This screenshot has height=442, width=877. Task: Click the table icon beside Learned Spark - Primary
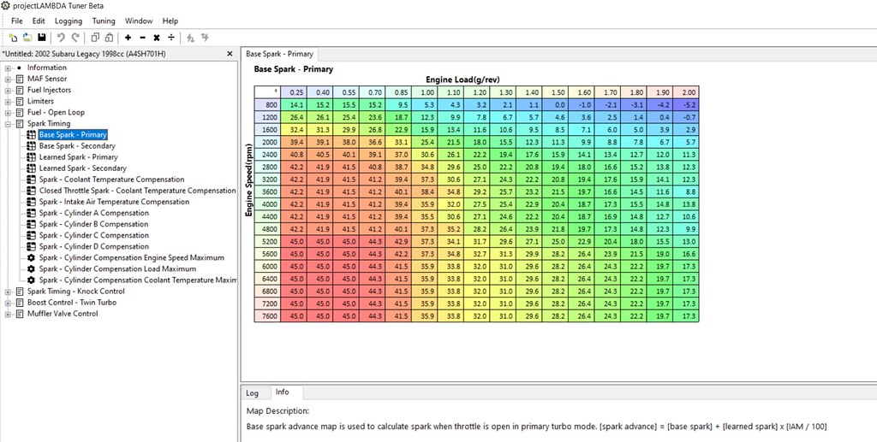pyautogui.click(x=32, y=156)
